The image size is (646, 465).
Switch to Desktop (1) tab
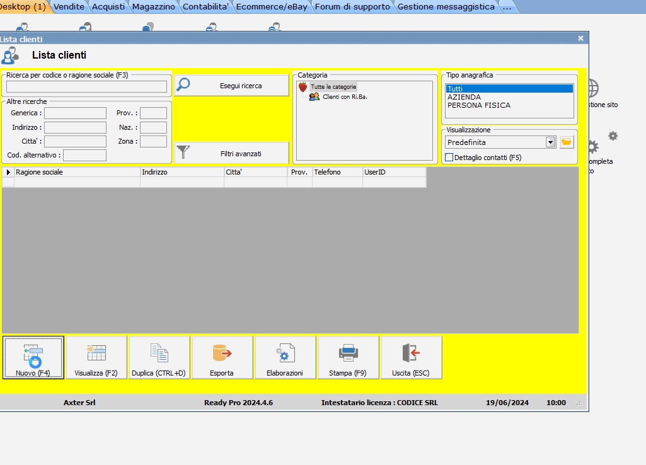coord(23,6)
